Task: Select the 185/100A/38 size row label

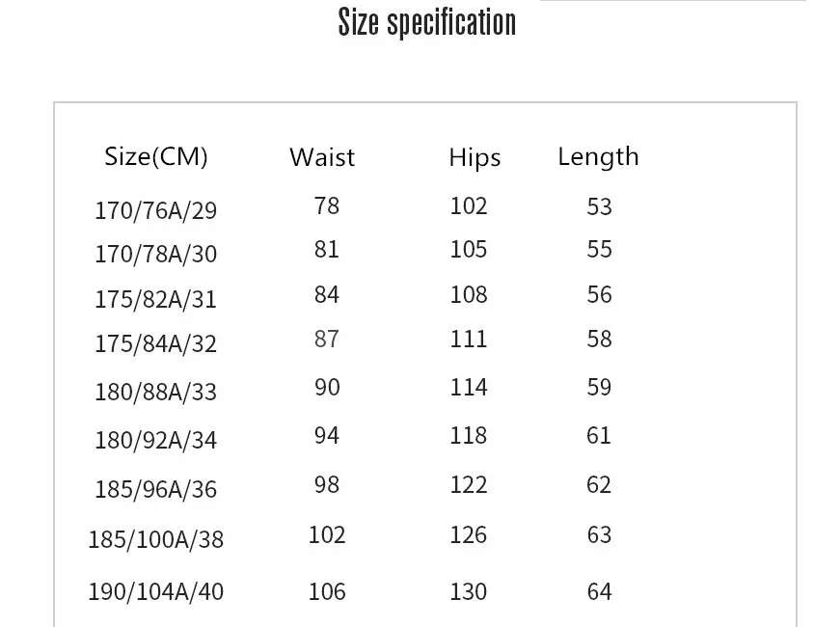Action: click(155, 540)
